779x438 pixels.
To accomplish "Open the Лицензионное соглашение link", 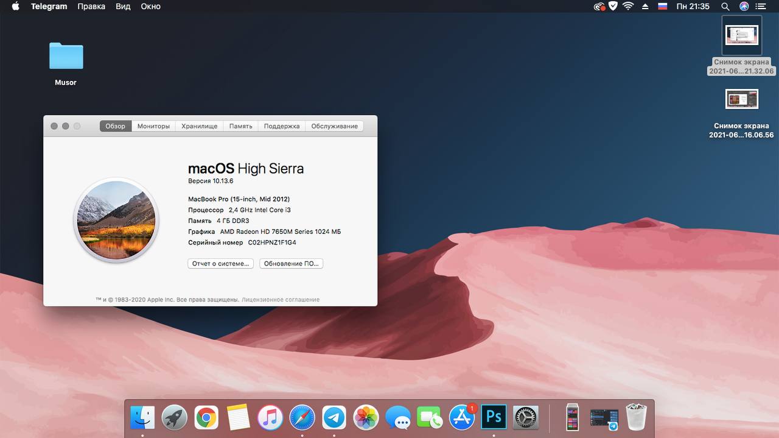I will click(x=281, y=300).
